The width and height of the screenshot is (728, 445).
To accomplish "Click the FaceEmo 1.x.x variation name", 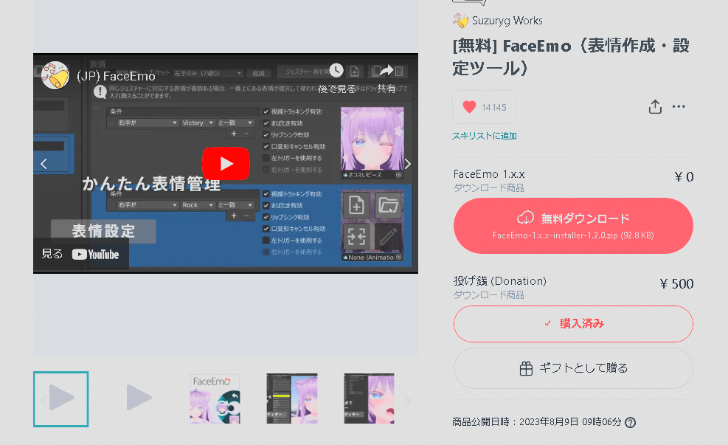I will 489,174.
